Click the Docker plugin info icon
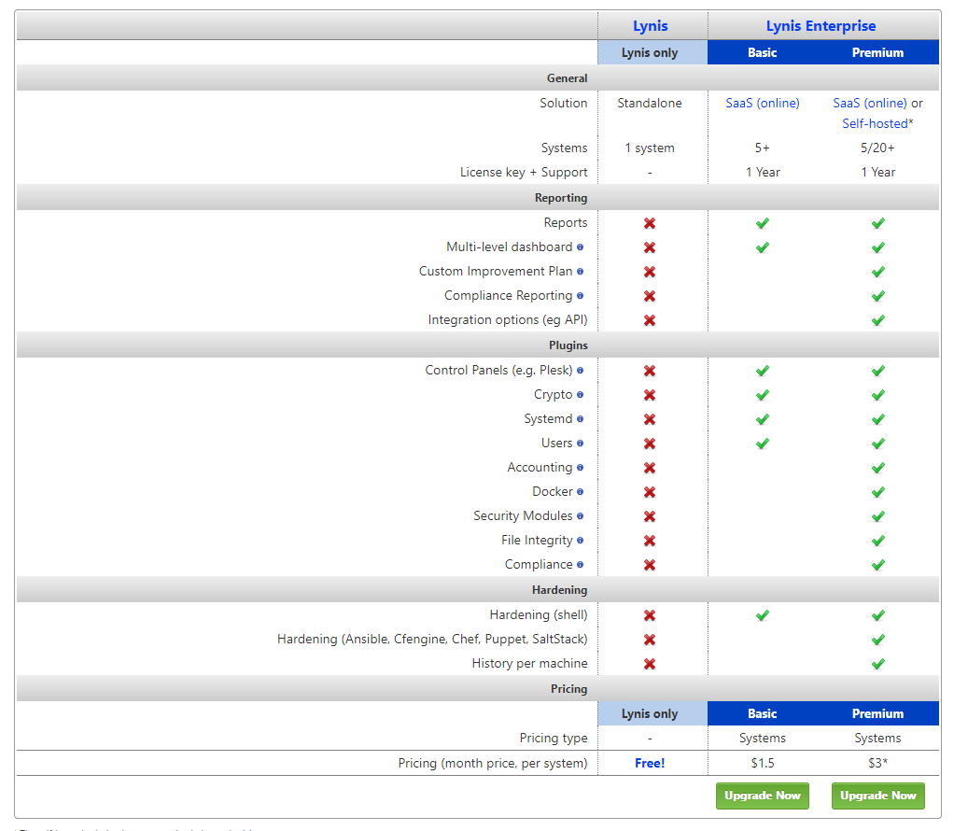The height and width of the screenshot is (831, 954). [x=580, y=492]
